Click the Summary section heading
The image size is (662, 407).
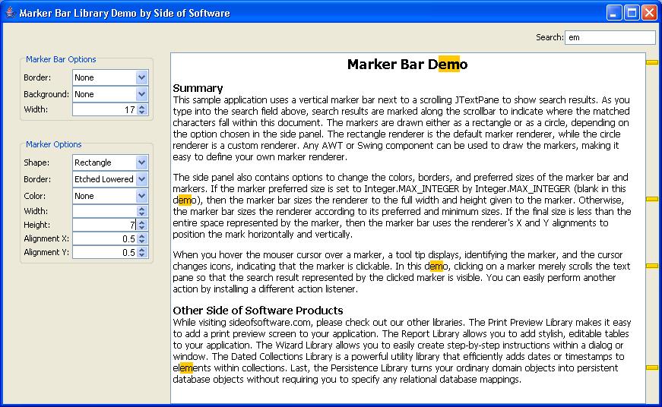coord(198,88)
